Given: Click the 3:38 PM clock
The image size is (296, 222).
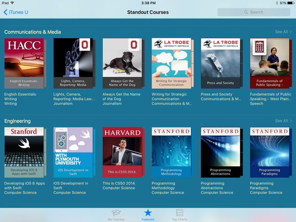Looking at the screenshot, I should pos(149,3).
